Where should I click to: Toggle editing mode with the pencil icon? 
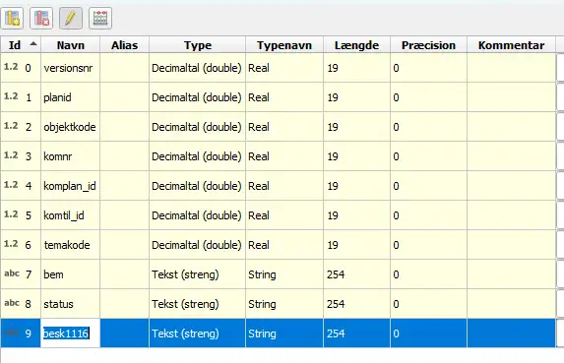[71, 18]
